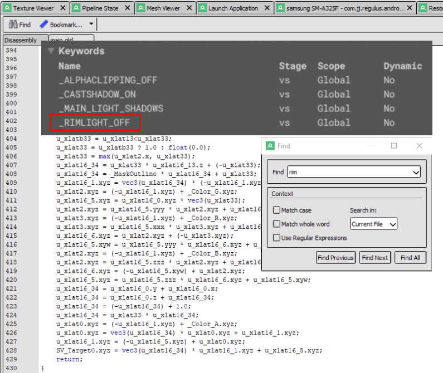Toggle Use Regular Expressions checkbox
Image resolution: width=443 pixels, height=373 pixels.
click(x=277, y=238)
